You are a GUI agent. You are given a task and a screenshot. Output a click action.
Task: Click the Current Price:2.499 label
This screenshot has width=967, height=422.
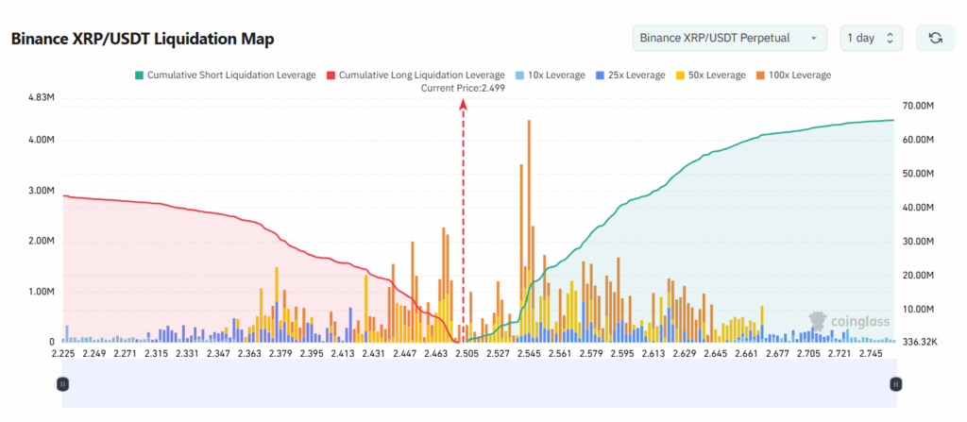[463, 88]
